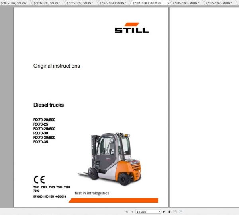Open the page number dropdown arrow

point(159,211)
